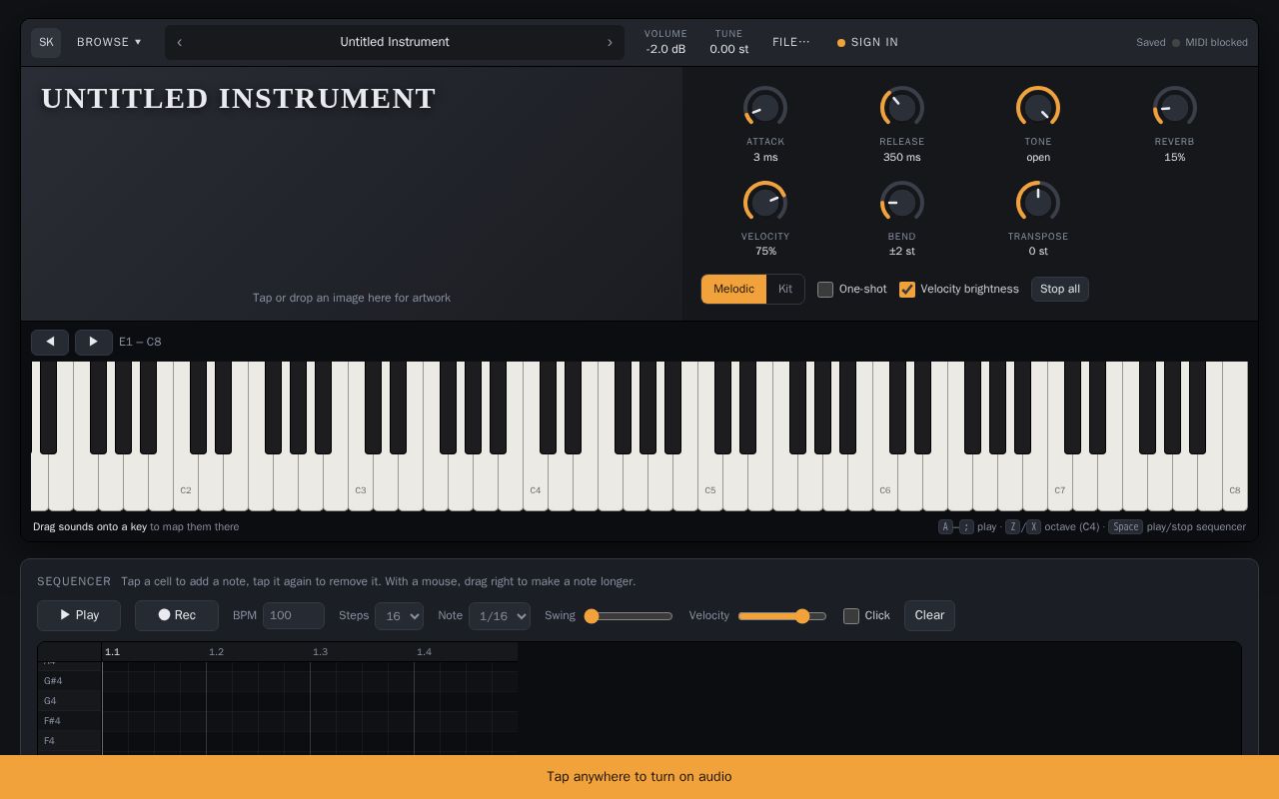Go to next instrument with right chevron
The image size is (1279, 799).
[610, 42]
